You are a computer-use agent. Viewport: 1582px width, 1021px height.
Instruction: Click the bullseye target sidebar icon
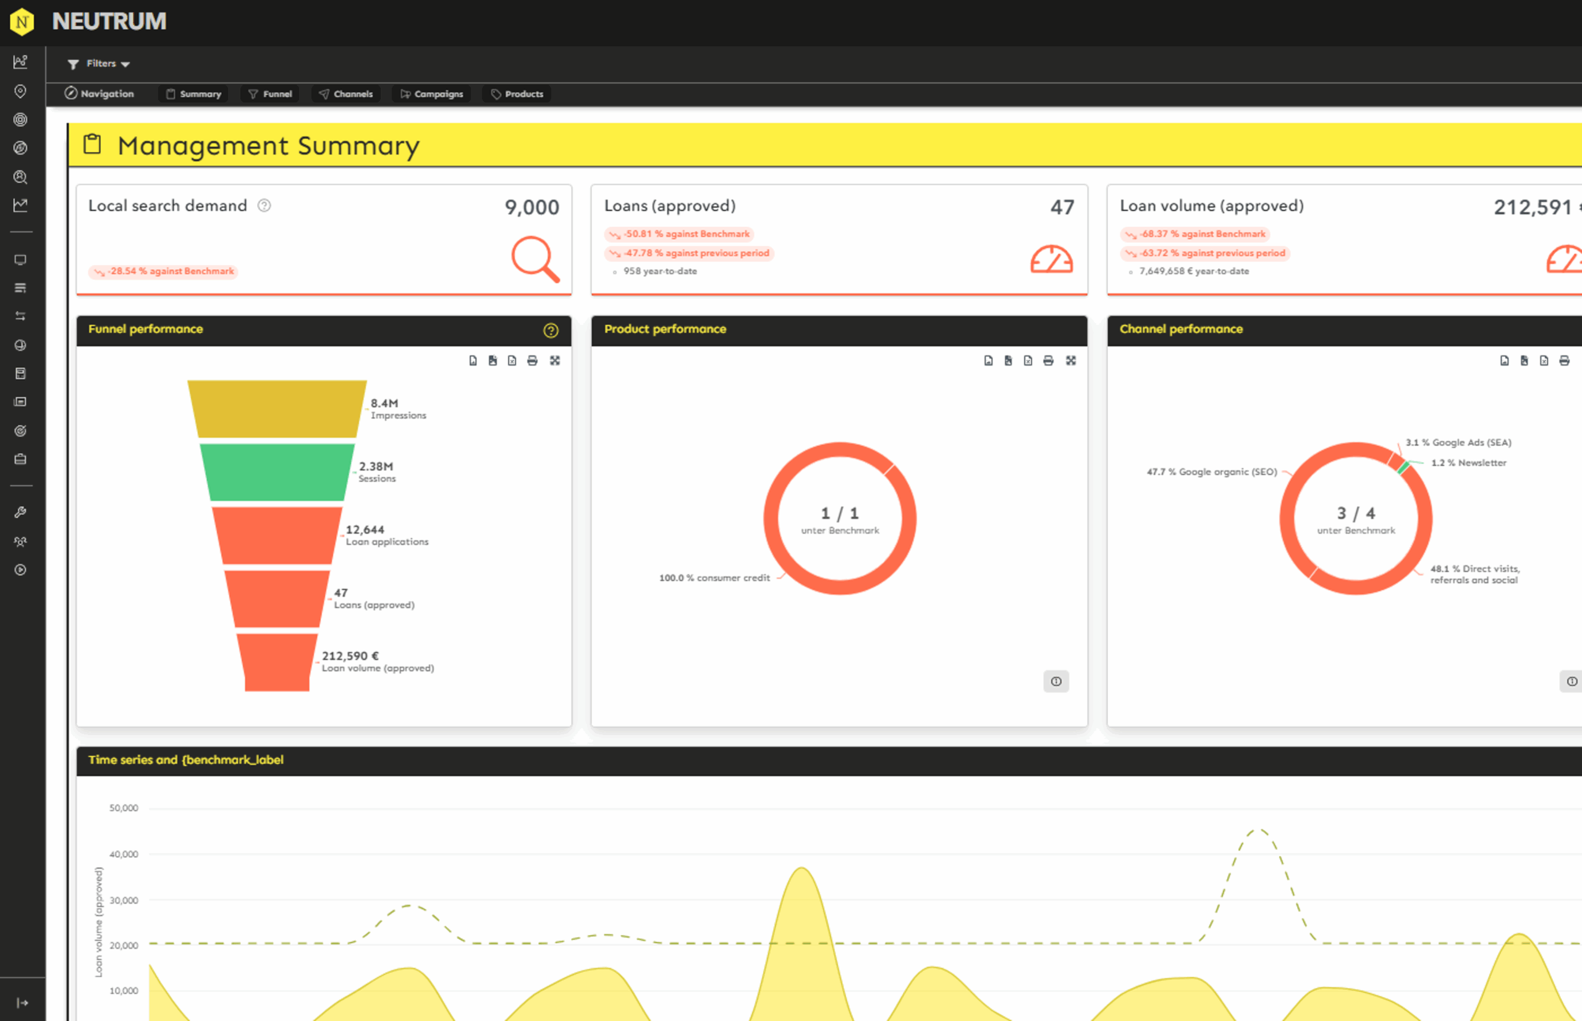tap(20, 119)
